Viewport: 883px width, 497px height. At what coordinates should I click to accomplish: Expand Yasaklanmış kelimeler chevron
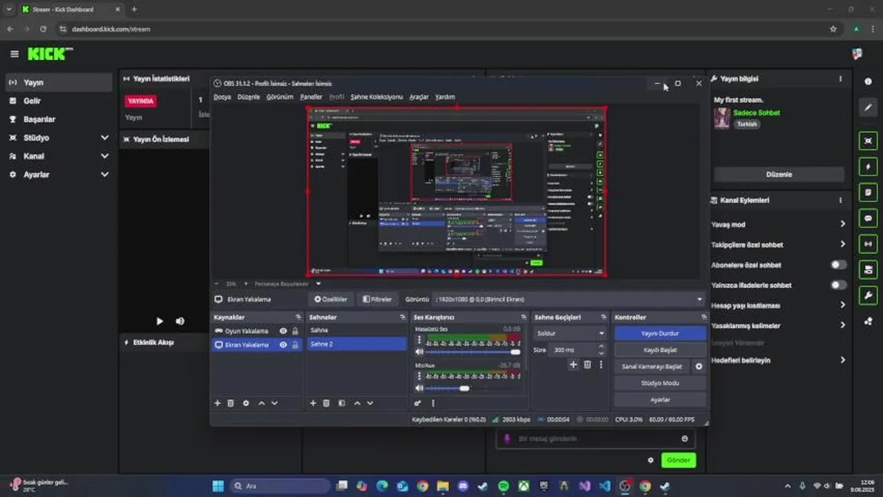pyautogui.click(x=842, y=324)
